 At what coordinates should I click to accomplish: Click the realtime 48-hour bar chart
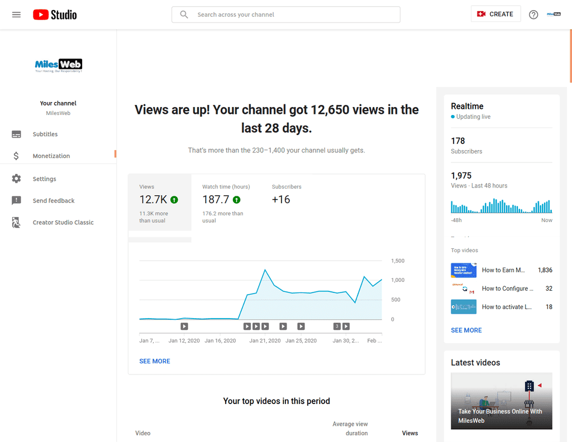[502, 206]
